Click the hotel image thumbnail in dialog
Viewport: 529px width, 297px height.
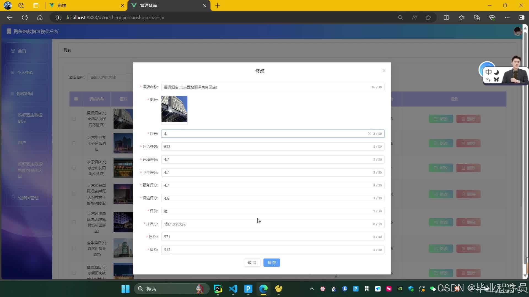click(174, 109)
